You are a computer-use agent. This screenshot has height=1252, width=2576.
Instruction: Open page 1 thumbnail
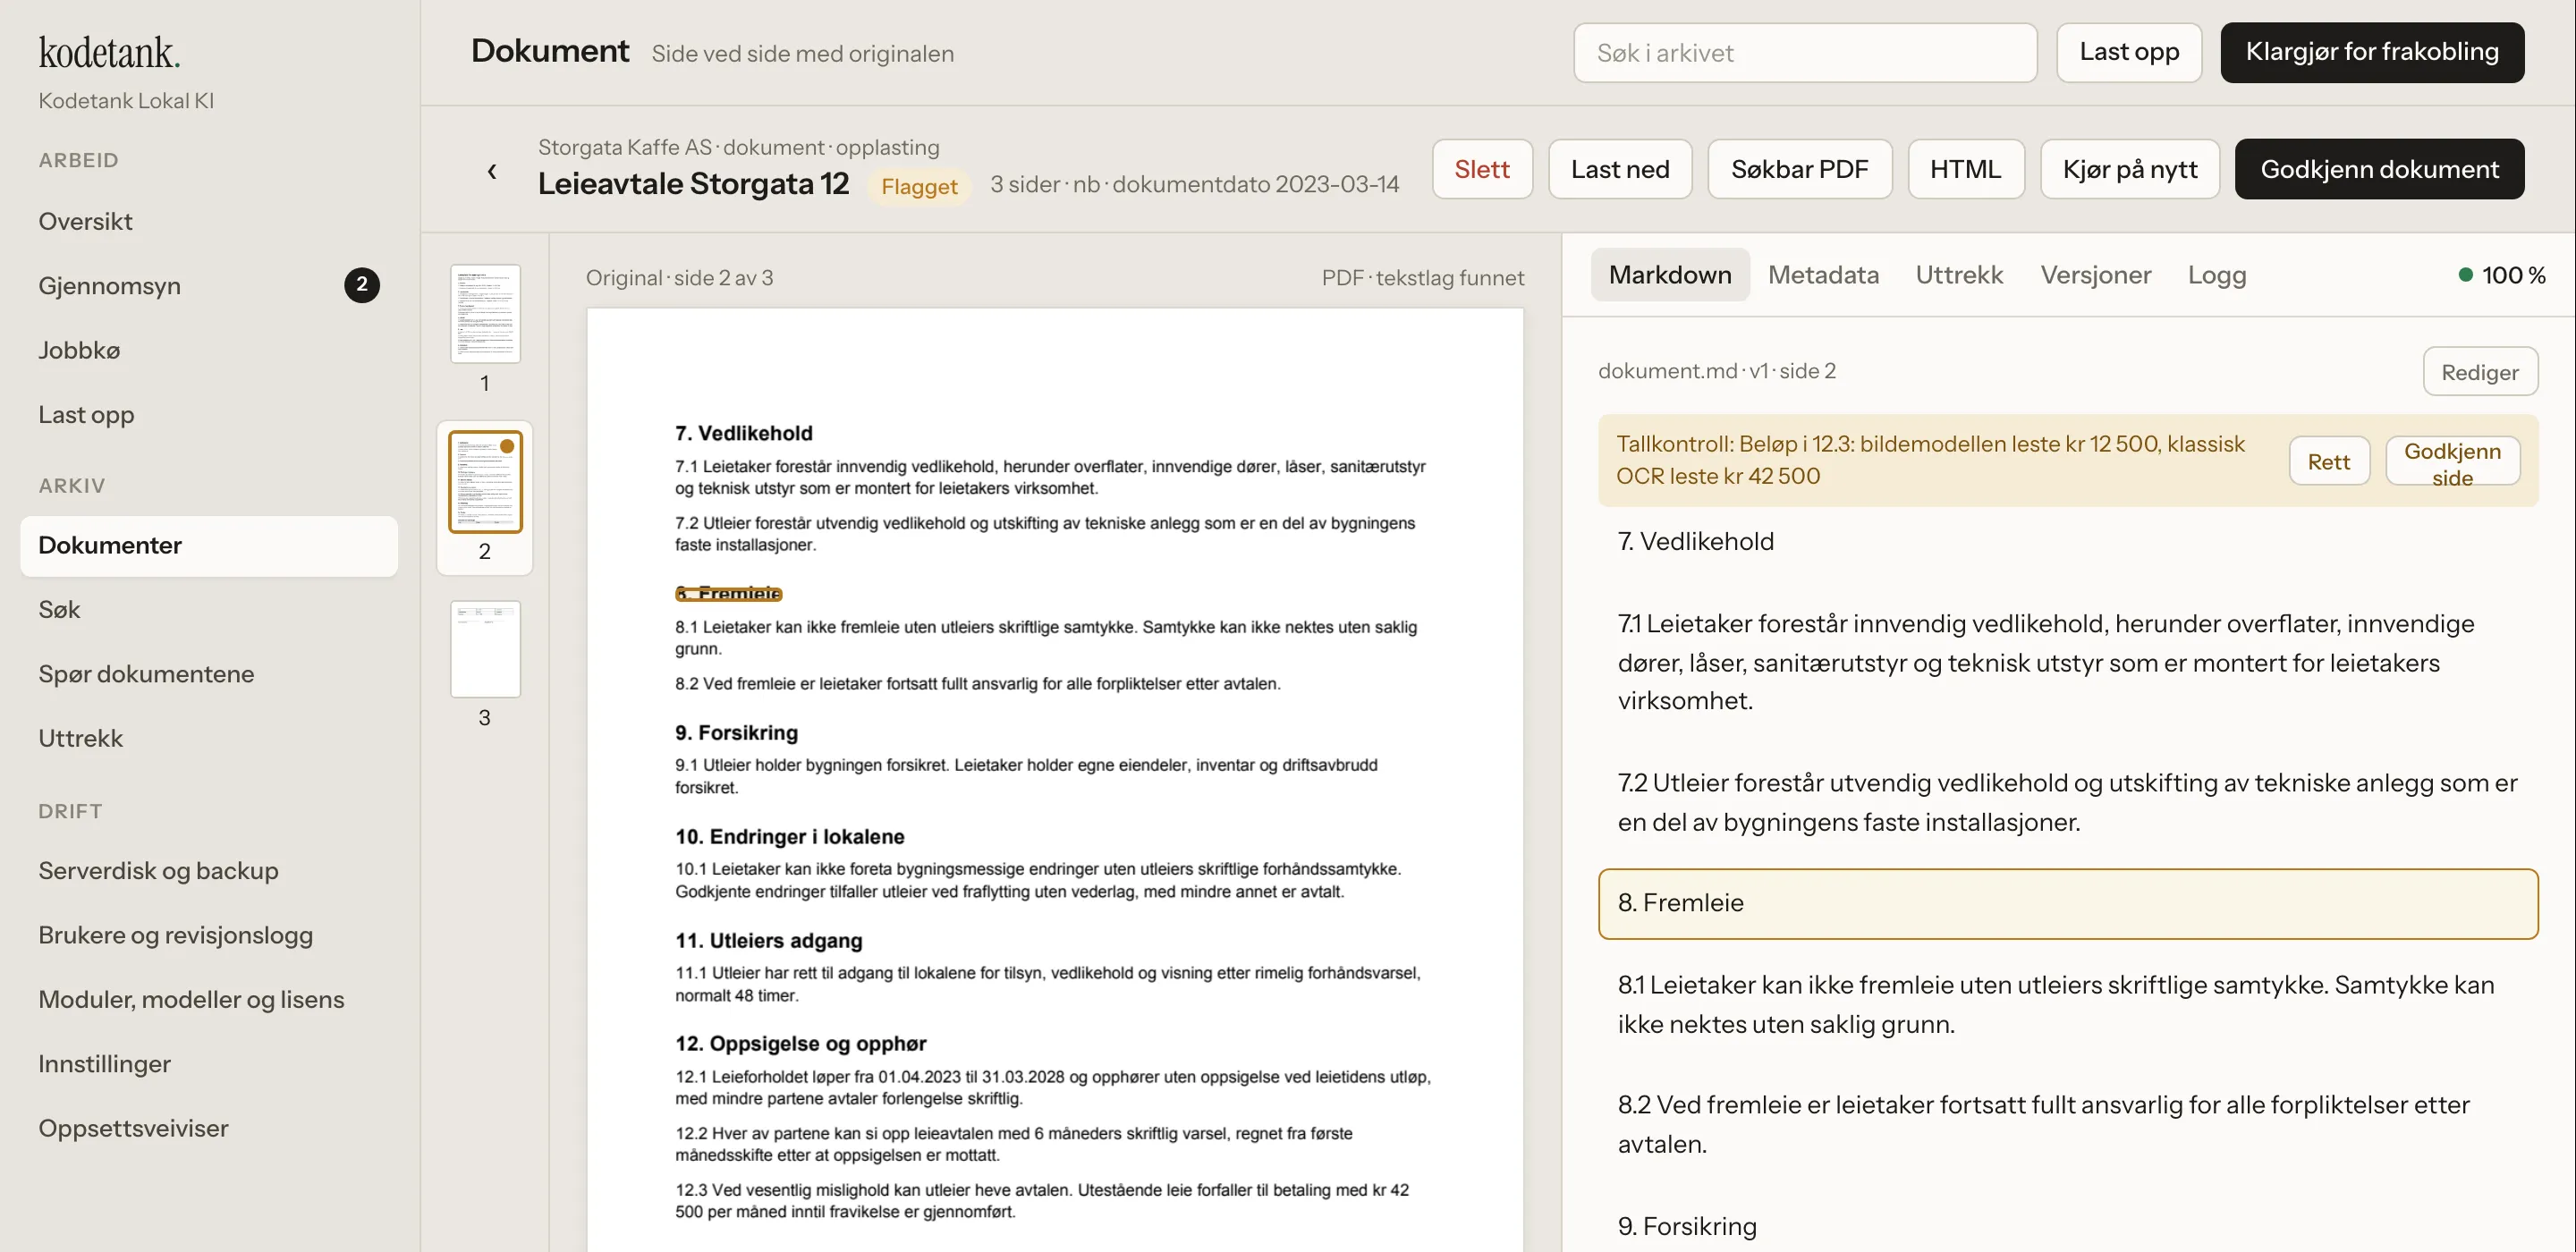[485, 314]
